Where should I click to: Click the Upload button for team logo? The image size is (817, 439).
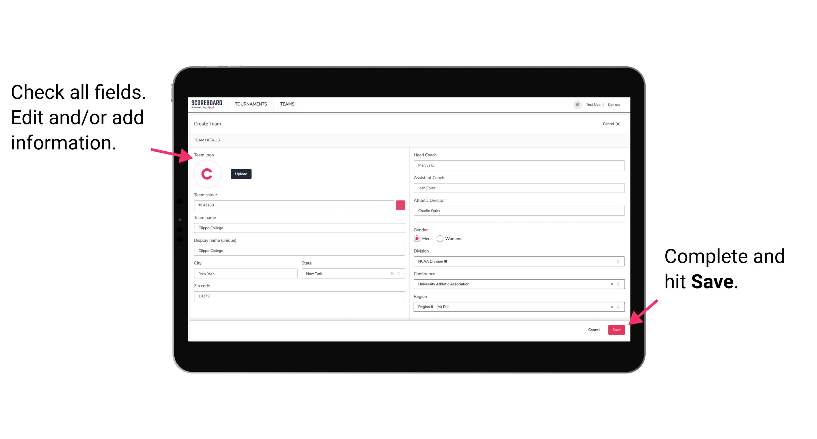[240, 174]
